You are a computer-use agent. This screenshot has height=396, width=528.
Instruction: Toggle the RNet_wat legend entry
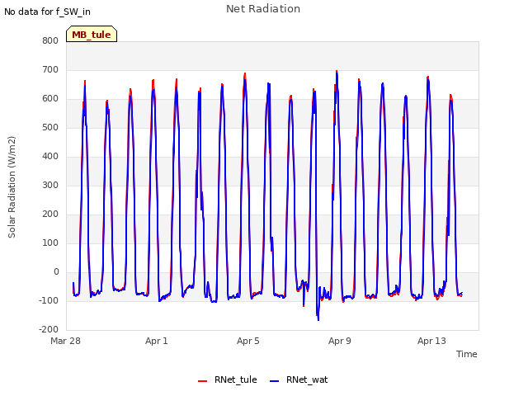click(x=299, y=379)
